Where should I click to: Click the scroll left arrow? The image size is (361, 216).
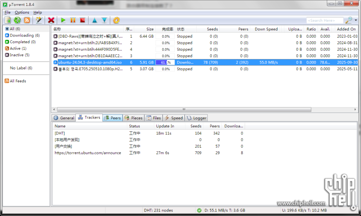click(54, 110)
